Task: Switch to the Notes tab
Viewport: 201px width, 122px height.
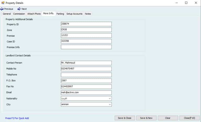Action: [x=88, y=14]
